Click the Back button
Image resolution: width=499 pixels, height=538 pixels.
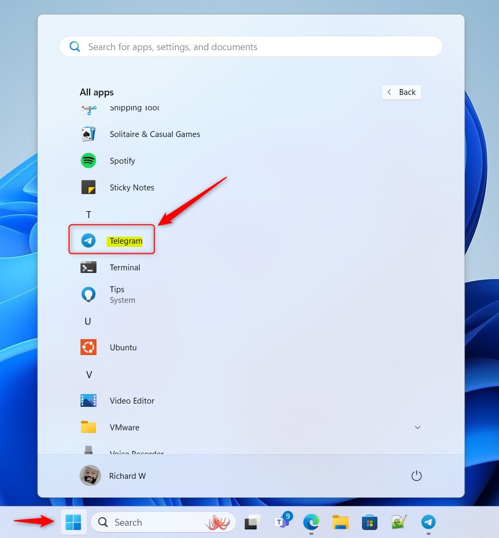(401, 92)
